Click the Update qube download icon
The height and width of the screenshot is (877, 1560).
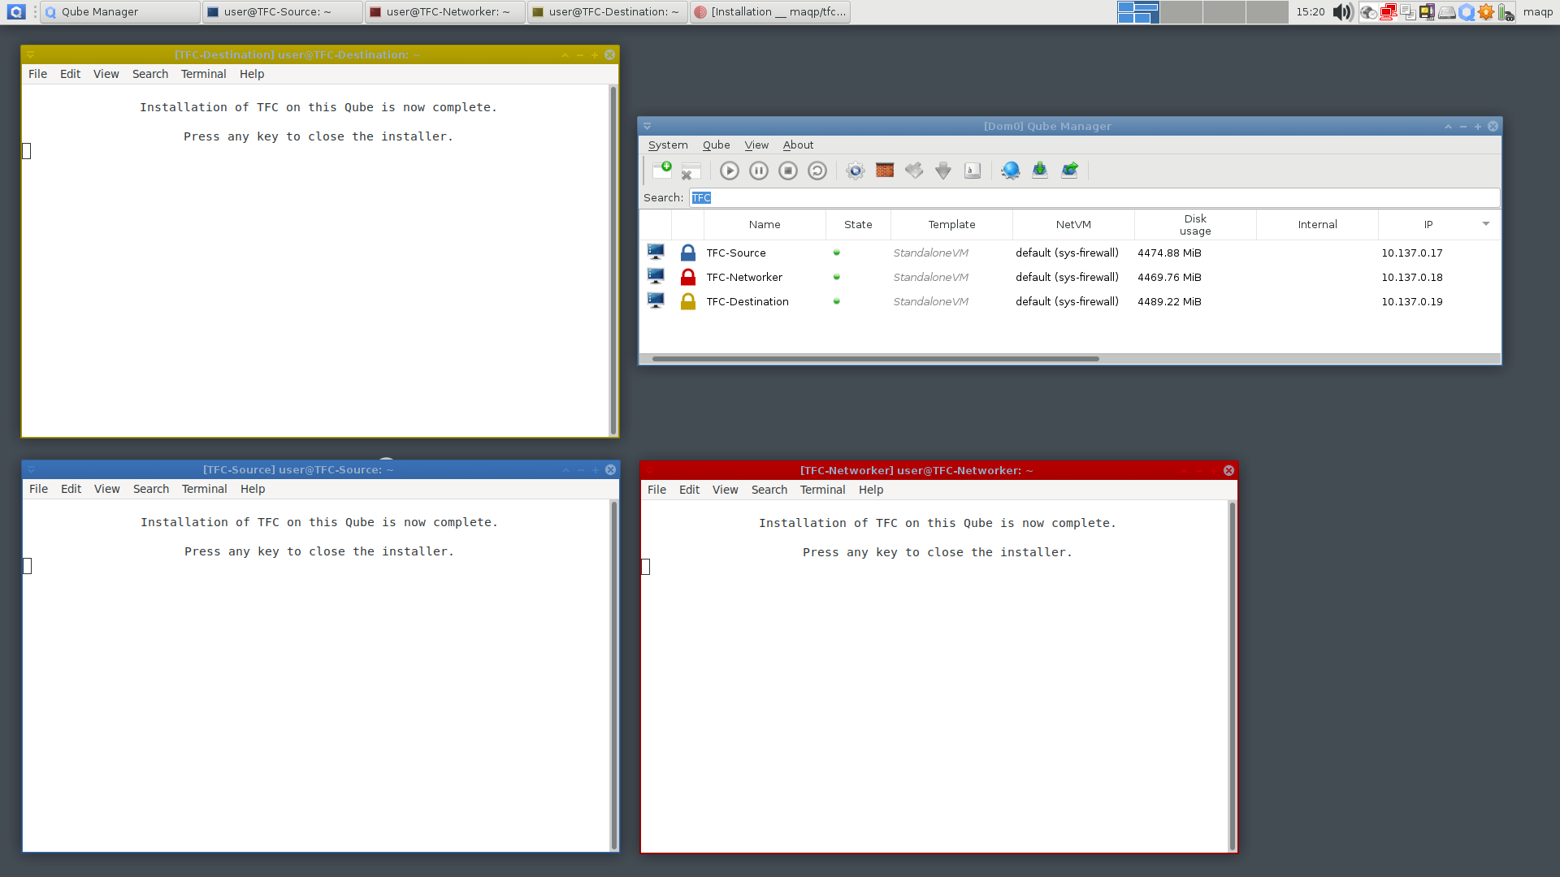tap(942, 171)
